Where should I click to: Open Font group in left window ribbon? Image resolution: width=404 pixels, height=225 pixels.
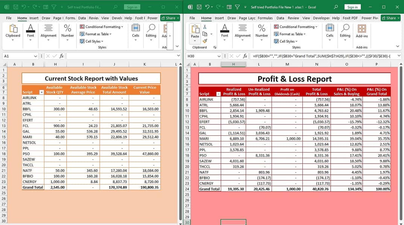(30, 32)
